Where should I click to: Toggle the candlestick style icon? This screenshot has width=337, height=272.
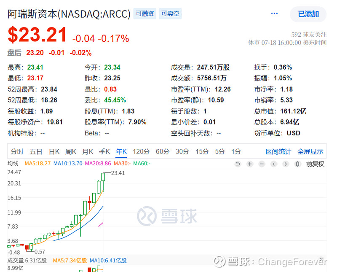click(298, 164)
